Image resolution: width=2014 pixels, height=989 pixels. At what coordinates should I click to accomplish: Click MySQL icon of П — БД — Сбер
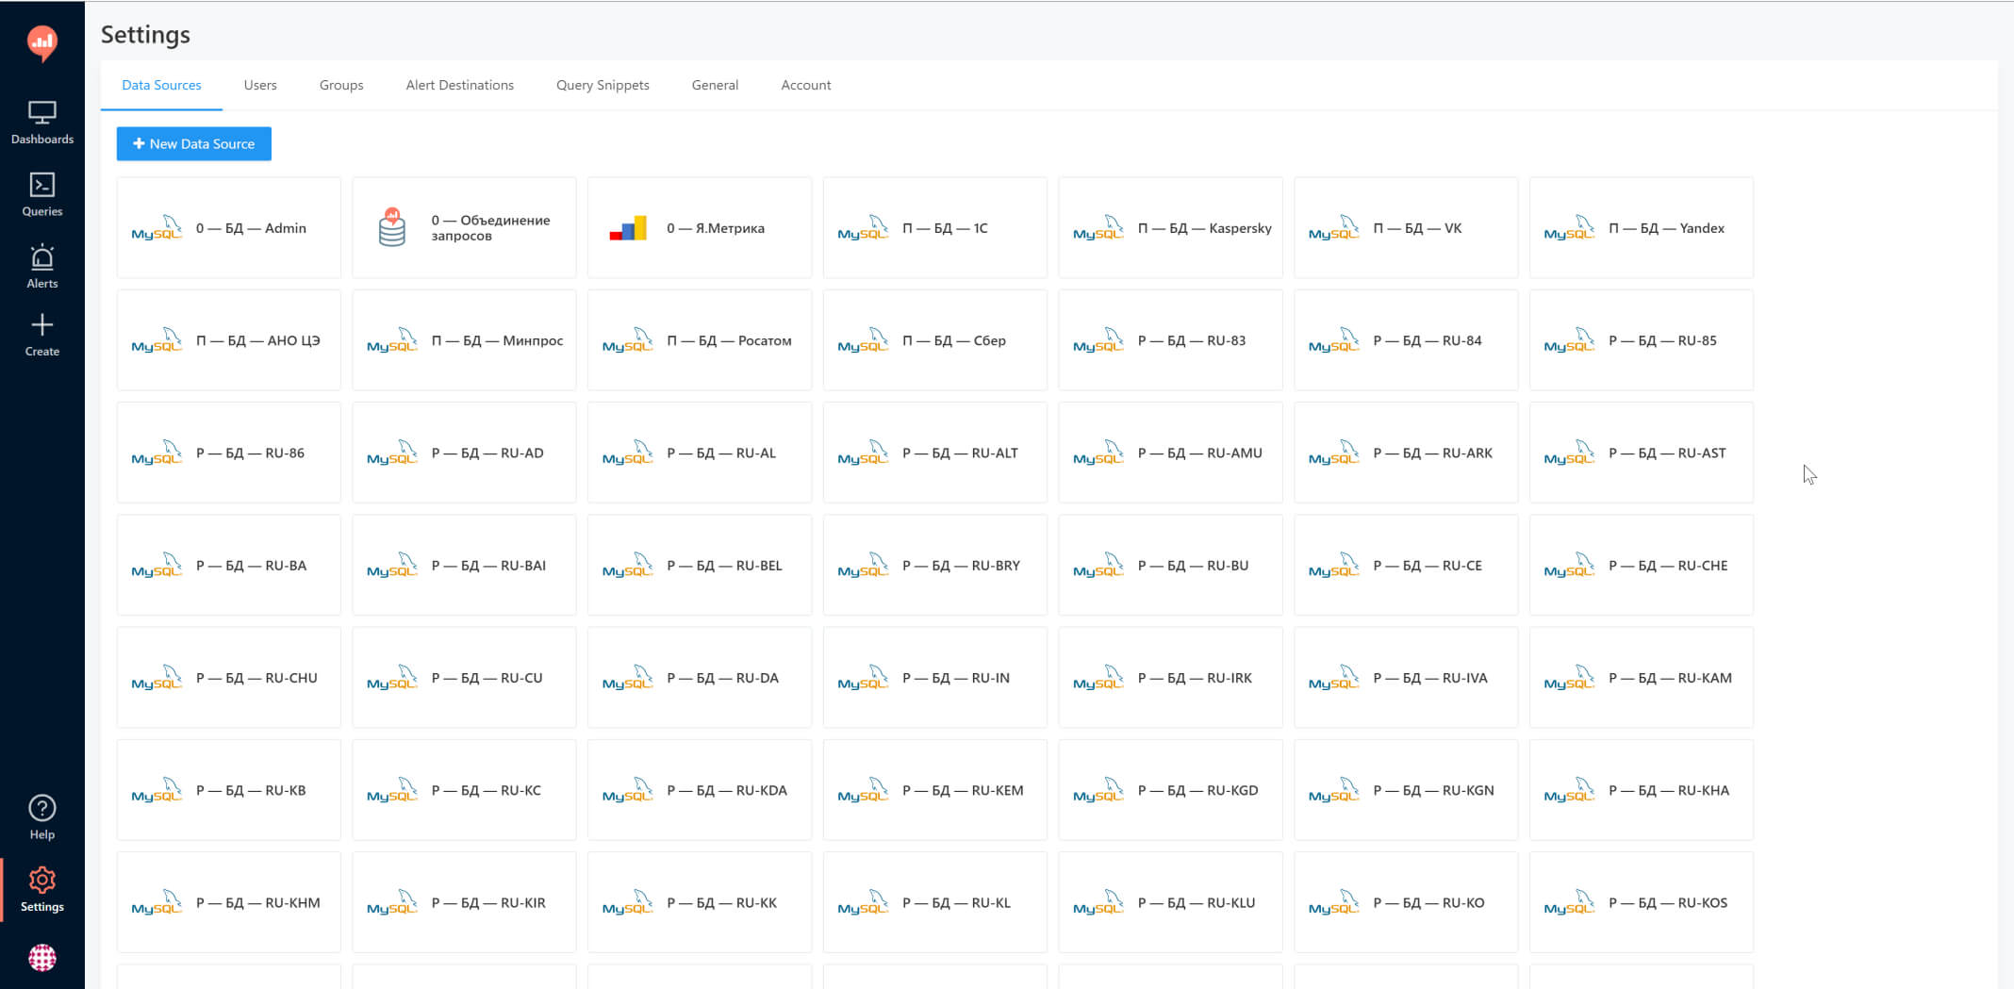coord(863,340)
